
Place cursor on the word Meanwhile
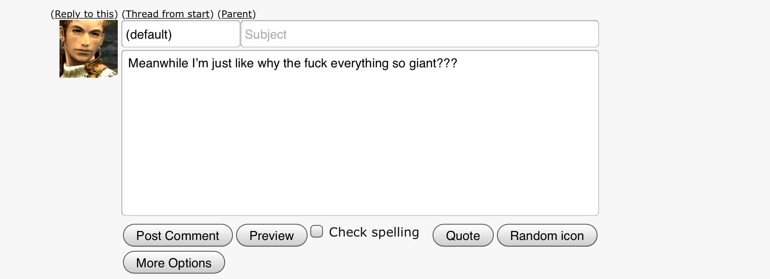(158, 63)
